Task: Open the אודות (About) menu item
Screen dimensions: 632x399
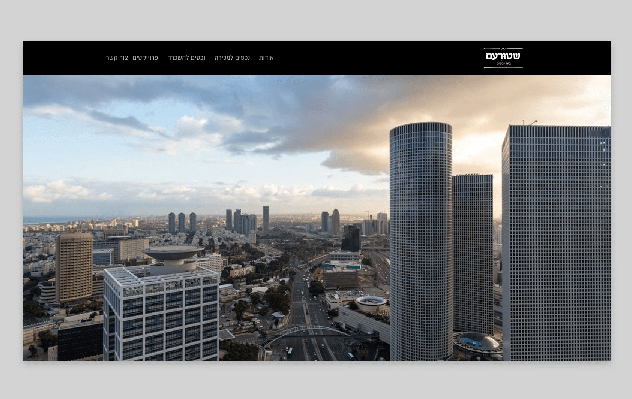Action: (266, 58)
